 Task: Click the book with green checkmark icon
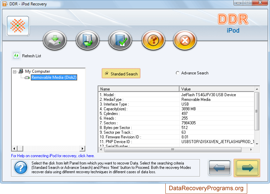[120, 40]
